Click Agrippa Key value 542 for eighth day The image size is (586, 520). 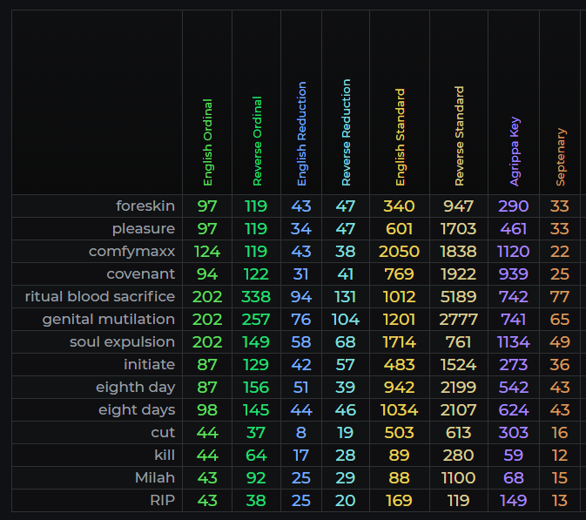(x=514, y=388)
